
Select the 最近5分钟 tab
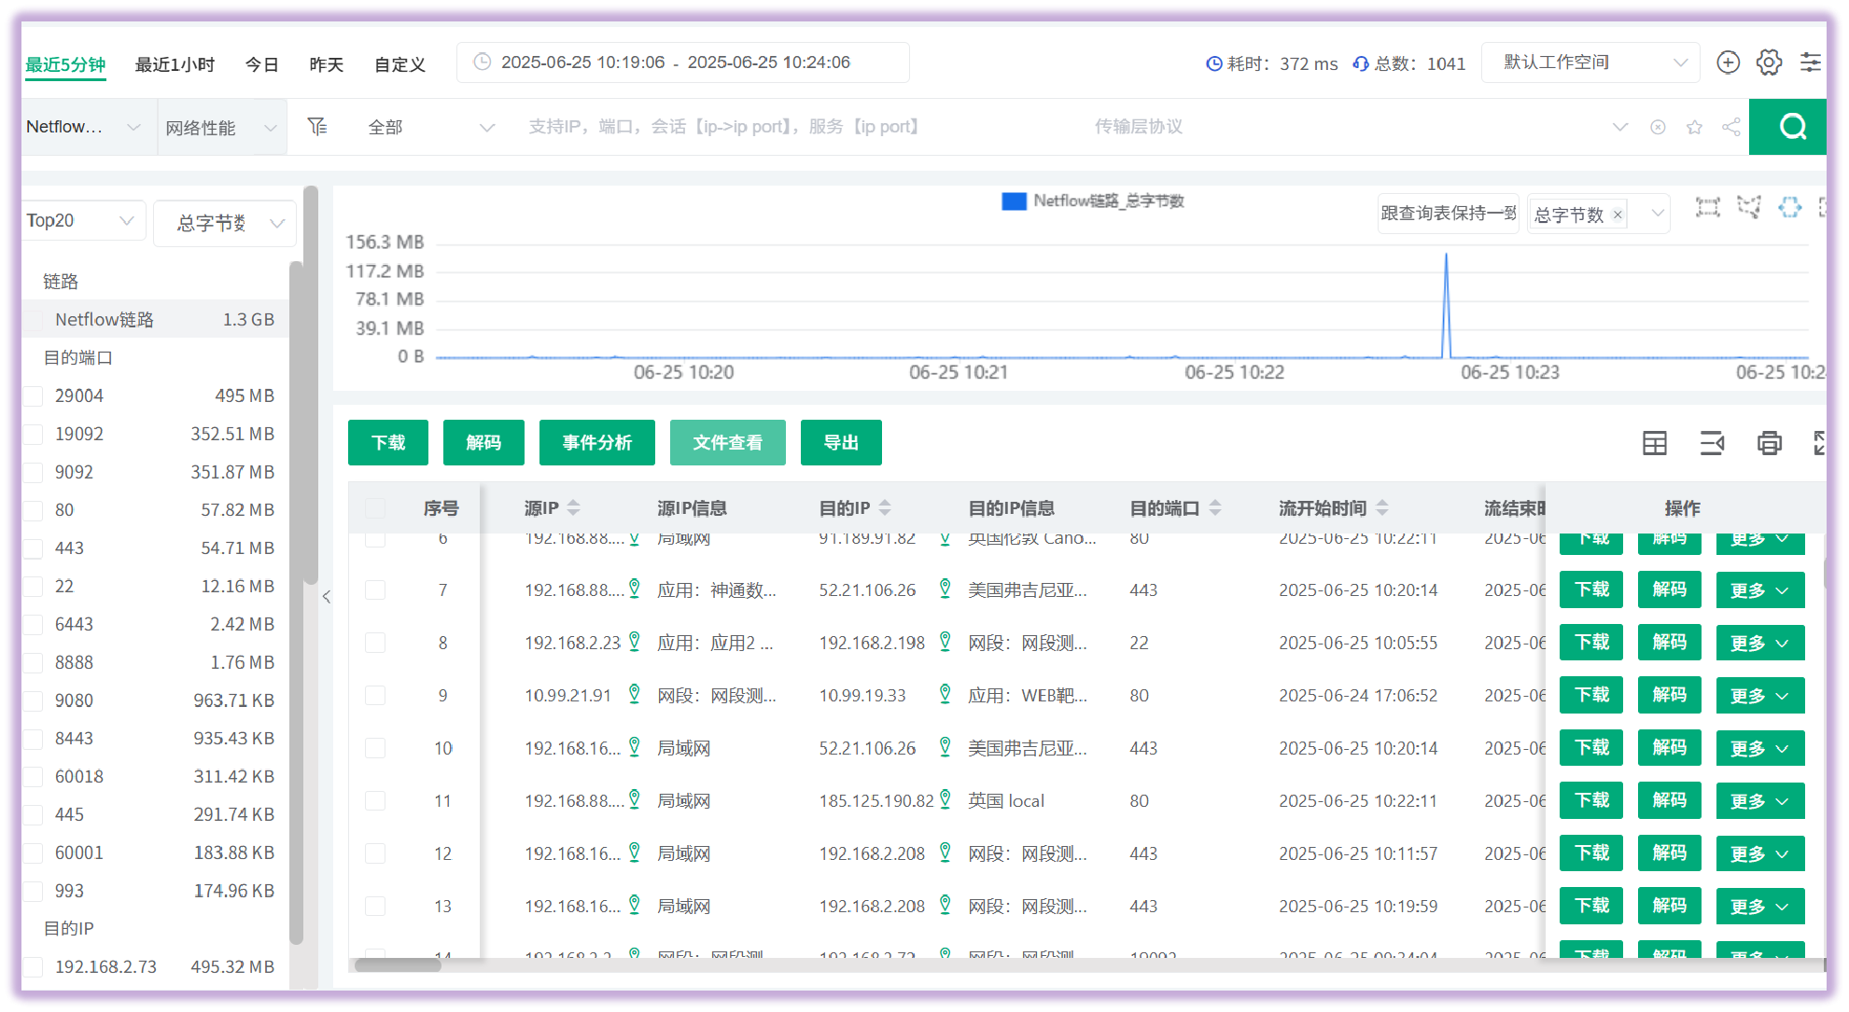[65, 64]
